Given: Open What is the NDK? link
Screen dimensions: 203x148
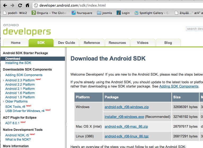Looking at the screenshot, I should (18, 140).
